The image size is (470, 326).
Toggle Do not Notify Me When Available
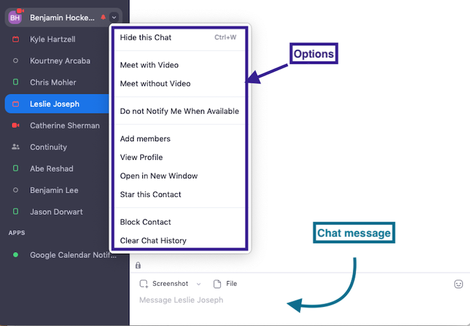pos(179,112)
